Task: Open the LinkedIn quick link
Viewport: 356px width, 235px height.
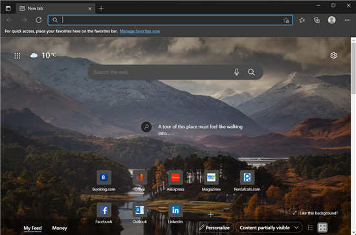Action: pos(175,213)
